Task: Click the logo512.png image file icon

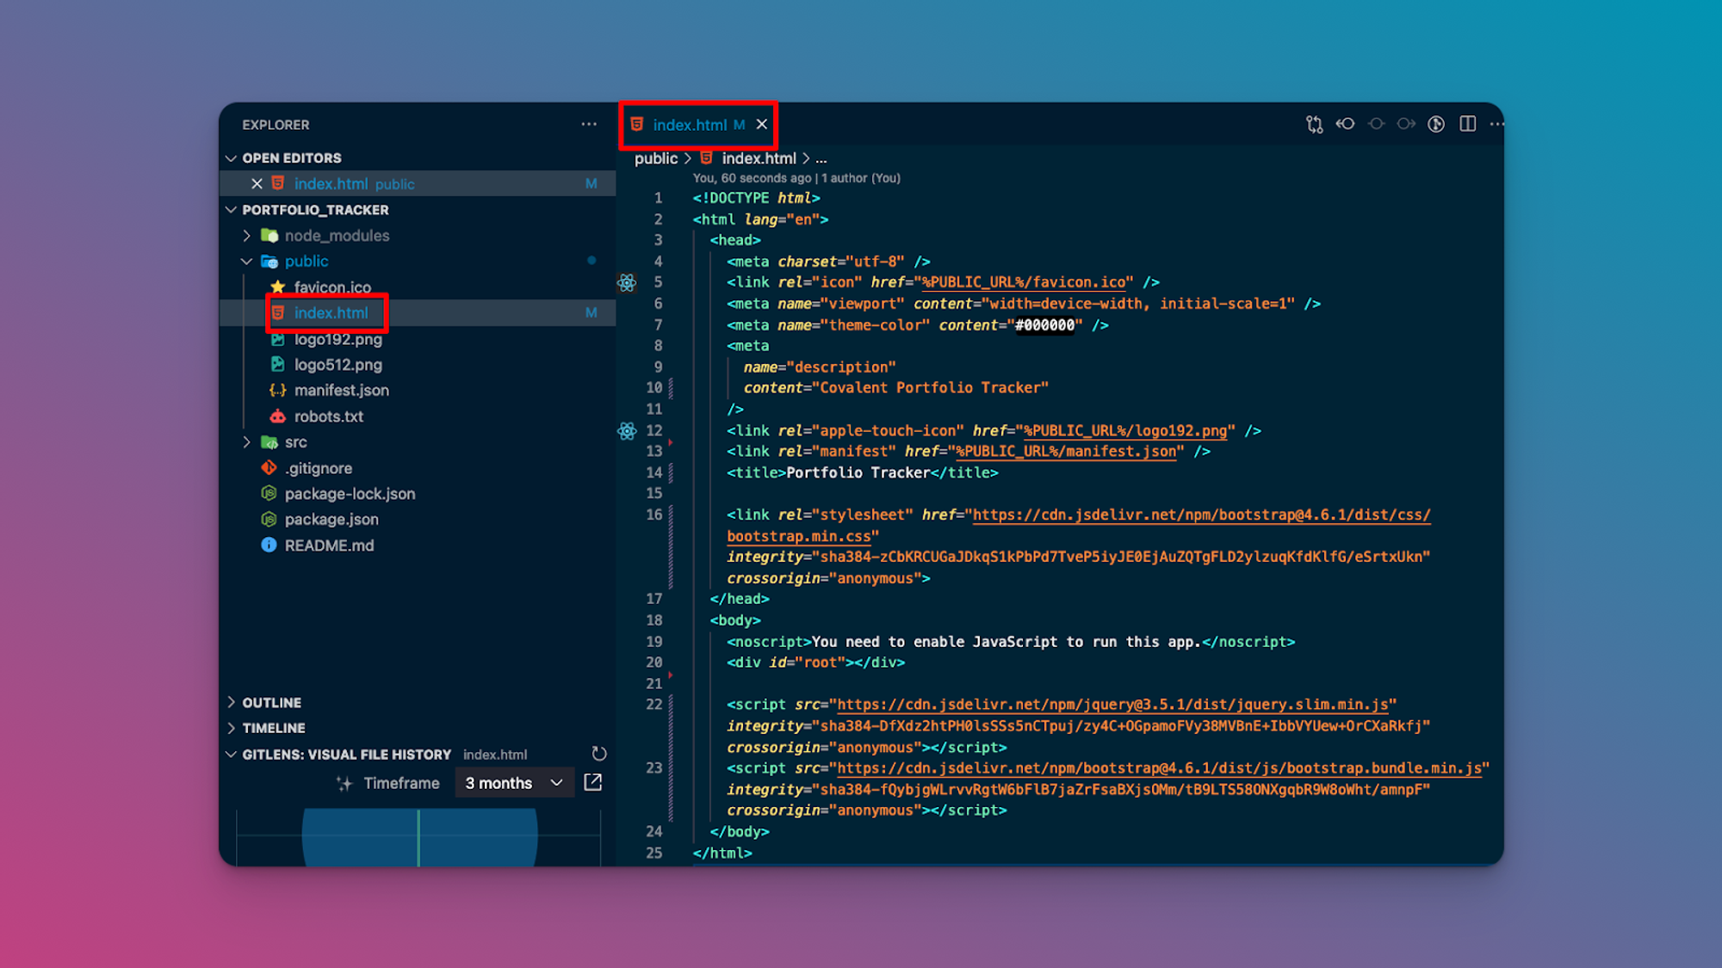Action: (277, 364)
